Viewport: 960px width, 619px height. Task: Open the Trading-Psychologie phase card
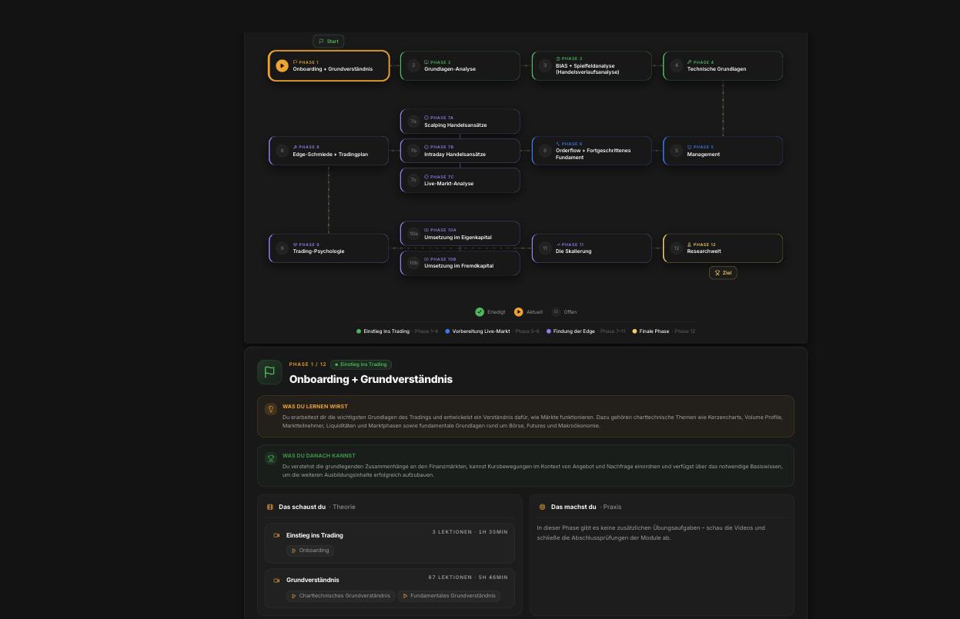329,248
